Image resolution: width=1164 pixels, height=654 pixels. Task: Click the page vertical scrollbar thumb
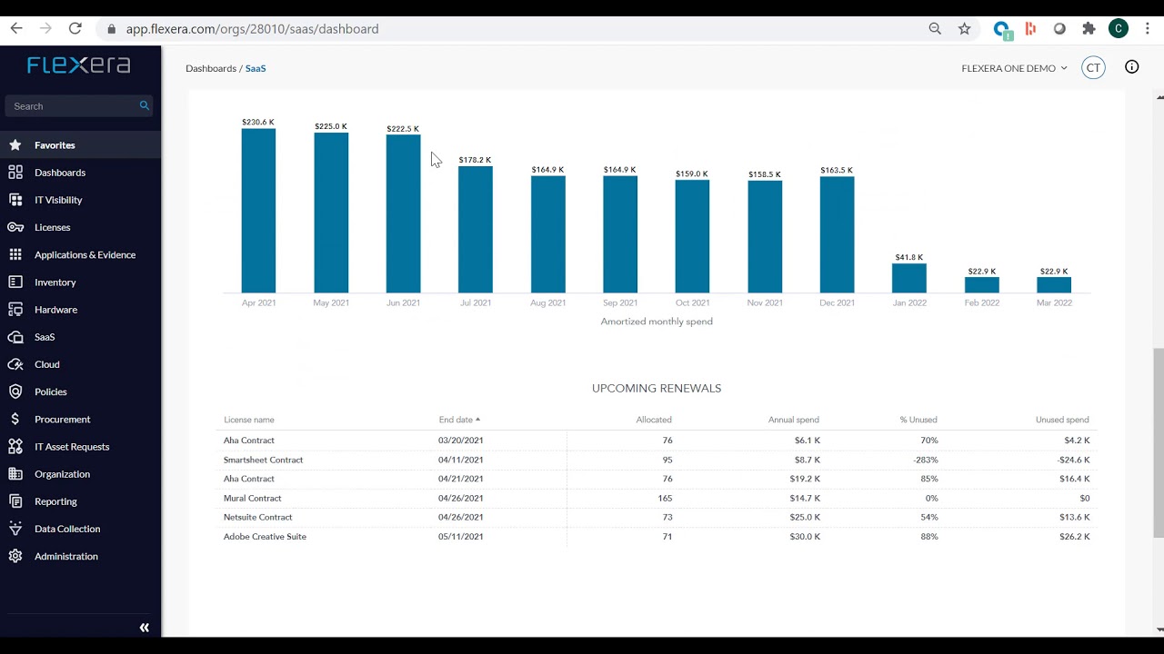[x=1159, y=442]
